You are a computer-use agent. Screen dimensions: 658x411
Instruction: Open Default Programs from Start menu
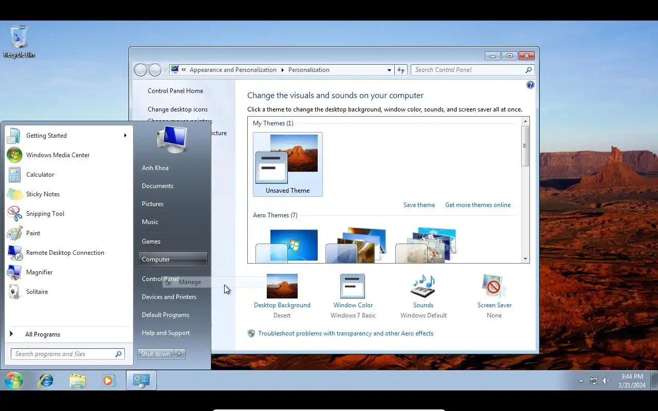pyautogui.click(x=166, y=315)
